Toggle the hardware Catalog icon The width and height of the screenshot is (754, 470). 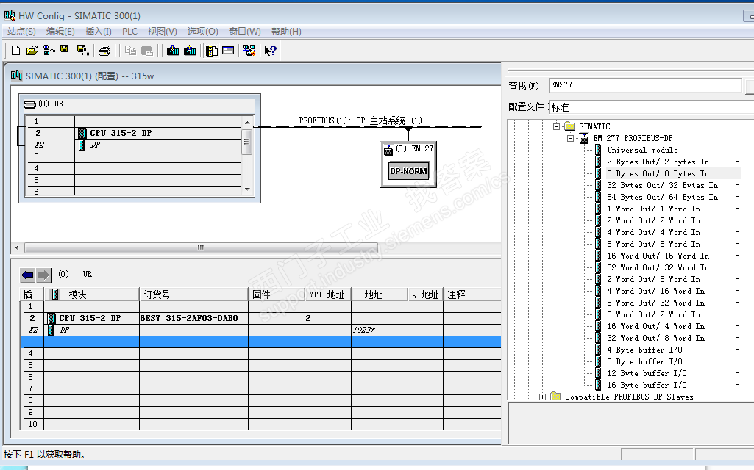[212, 51]
